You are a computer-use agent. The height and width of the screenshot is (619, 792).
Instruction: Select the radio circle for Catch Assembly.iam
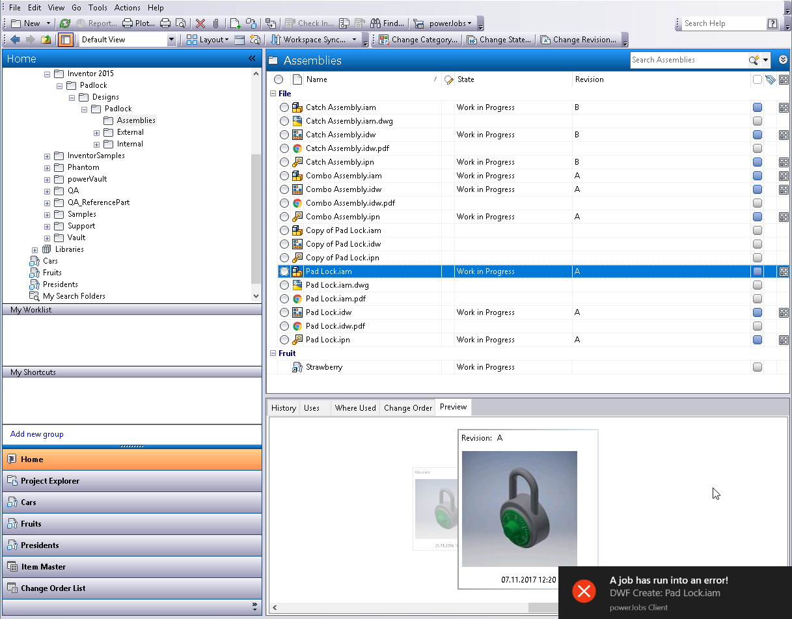coord(284,107)
